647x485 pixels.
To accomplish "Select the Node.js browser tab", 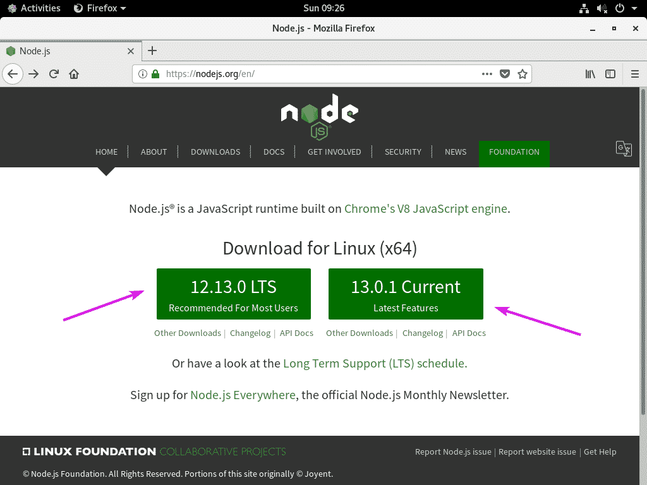I will 71,51.
